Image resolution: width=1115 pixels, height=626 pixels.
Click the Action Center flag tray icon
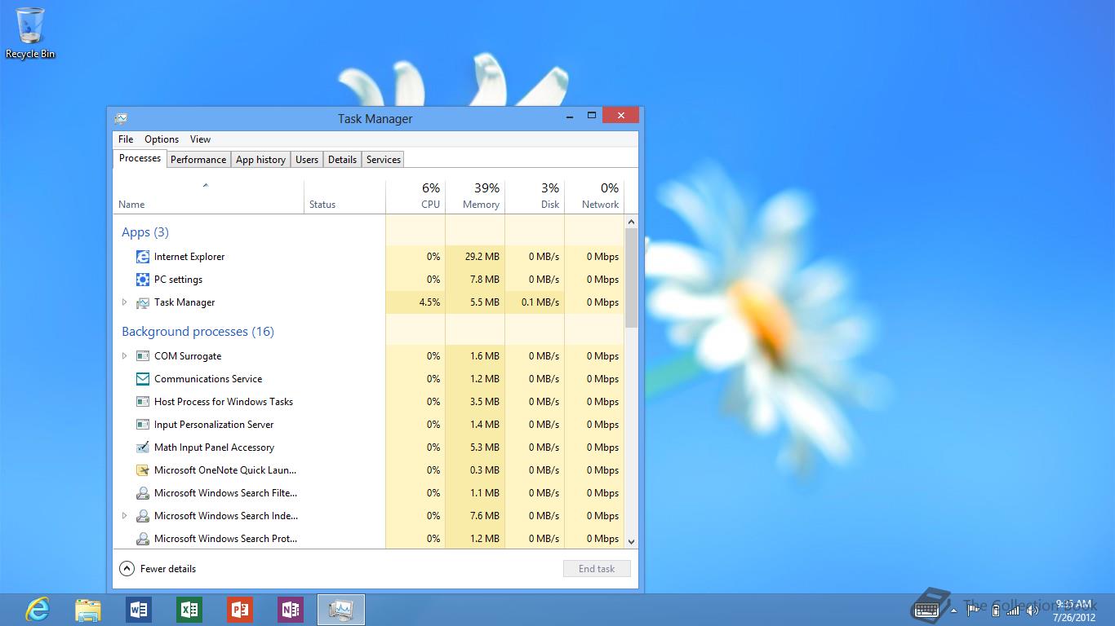974,610
